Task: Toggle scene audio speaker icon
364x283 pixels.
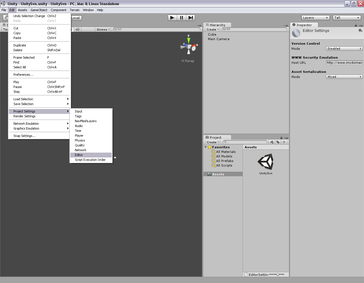Action: point(77,29)
